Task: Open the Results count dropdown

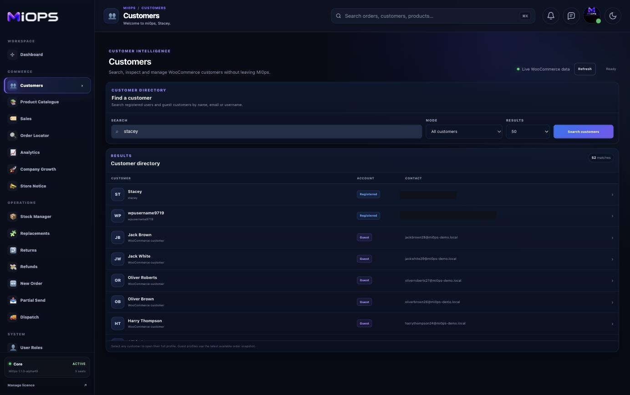Action: point(528,132)
